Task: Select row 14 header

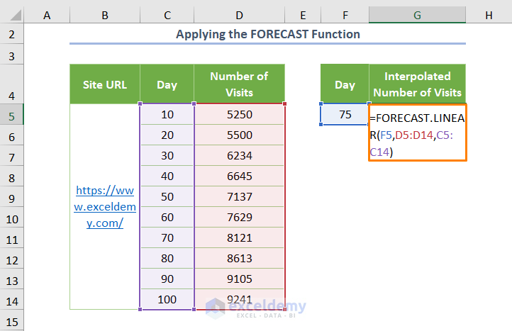Action: point(12,299)
